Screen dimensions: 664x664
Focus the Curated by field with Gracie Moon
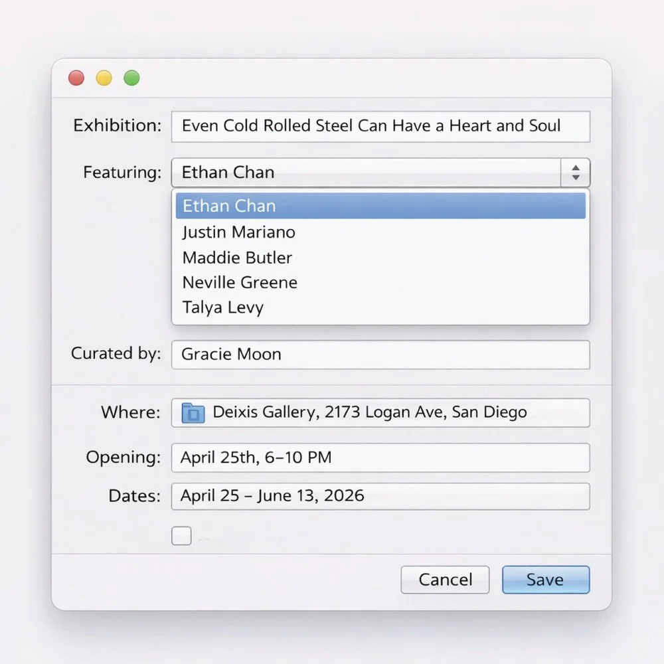tap(380, 355)
